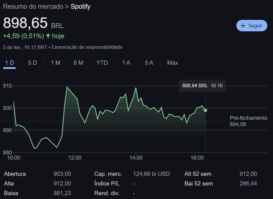Click the 14:00 x-axis time label

(136, 158)
